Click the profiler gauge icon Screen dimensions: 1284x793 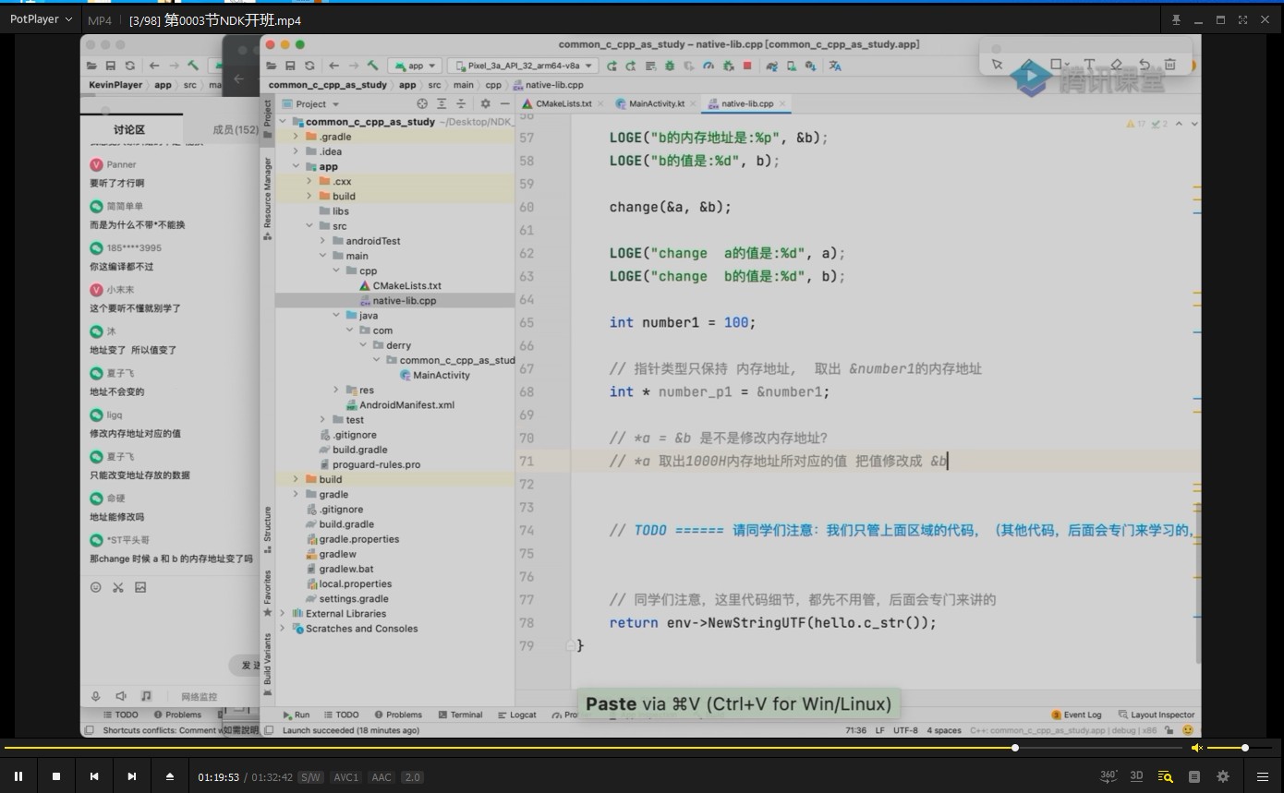[709, 66]
